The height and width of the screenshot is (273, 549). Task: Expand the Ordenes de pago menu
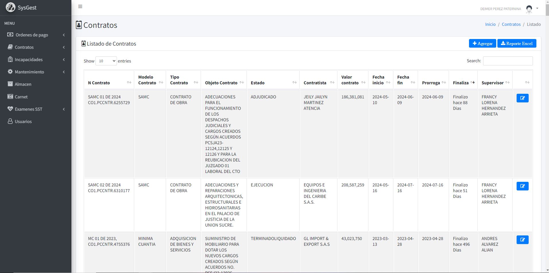(32, 35)
